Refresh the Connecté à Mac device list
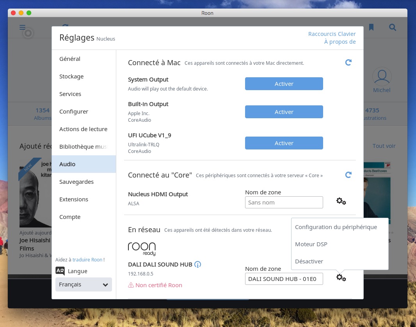 (348, 62)
